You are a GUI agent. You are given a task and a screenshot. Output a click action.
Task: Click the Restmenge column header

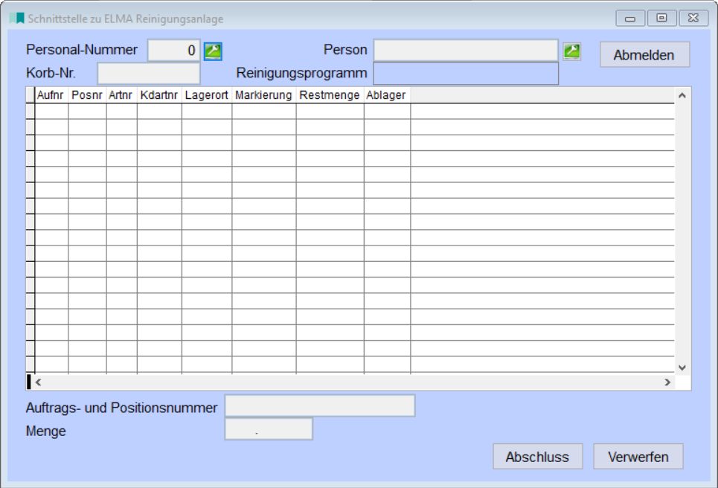[x=330, y=95]
